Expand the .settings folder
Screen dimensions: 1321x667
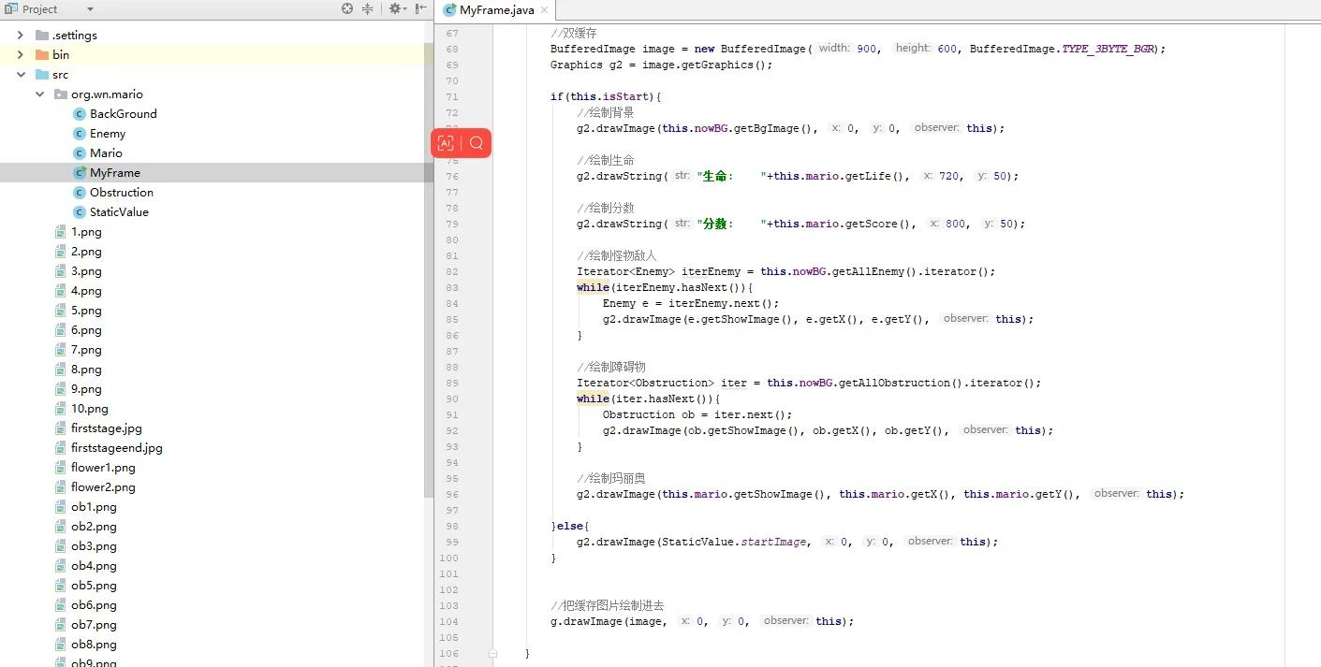pyautogui.click(x=21, y=36)
